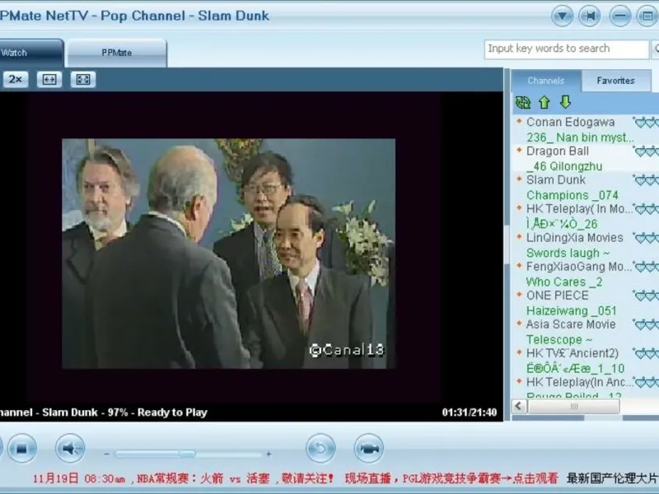This screenshot has width=659, height=494.
Task: Click the Champions _074 program entry
Action: 572,195
